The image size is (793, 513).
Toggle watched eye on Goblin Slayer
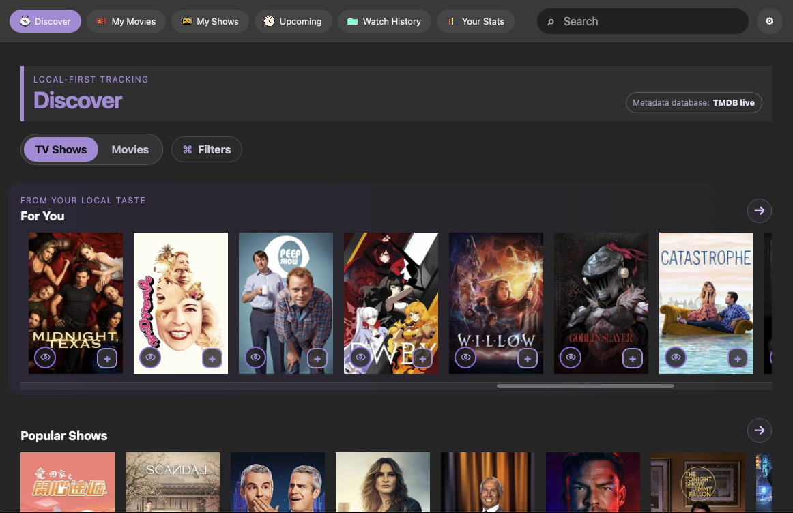(x=571, y=357)
